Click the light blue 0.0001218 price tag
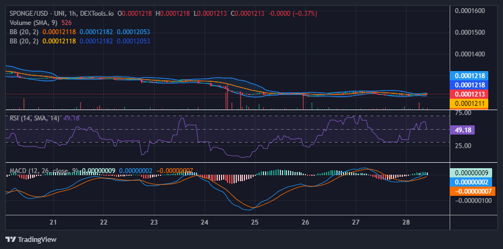Screen dimensions: 503x249 coord(469,76)
